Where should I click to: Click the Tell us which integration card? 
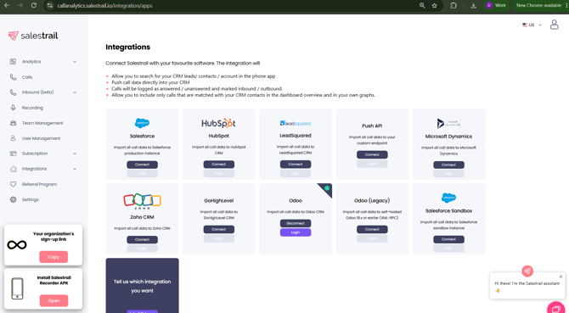tap(143, 286)
